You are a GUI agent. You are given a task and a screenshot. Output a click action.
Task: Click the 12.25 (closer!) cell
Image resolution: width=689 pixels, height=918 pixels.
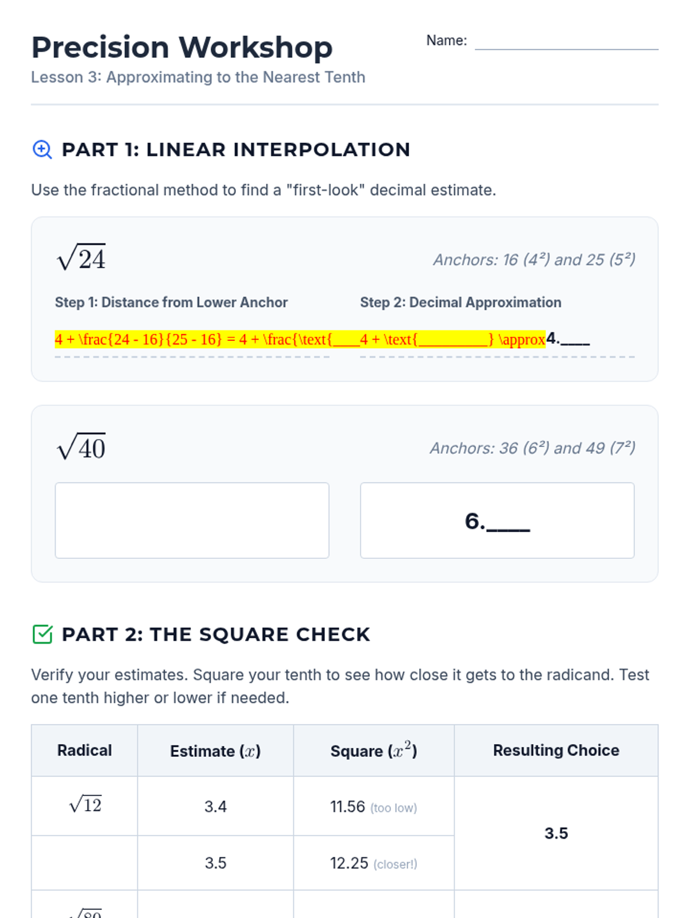click(374, 863)
